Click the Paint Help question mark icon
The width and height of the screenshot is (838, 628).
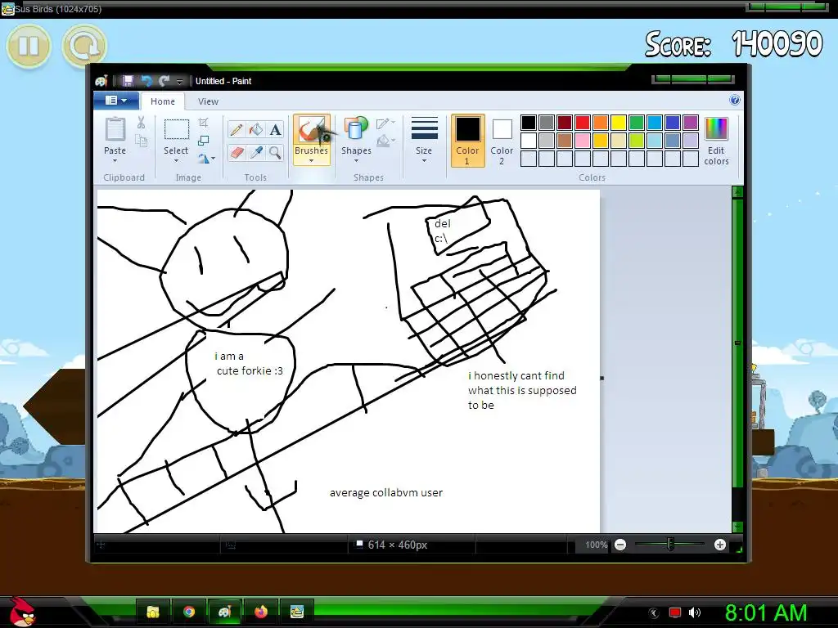(x=735, y=100)
